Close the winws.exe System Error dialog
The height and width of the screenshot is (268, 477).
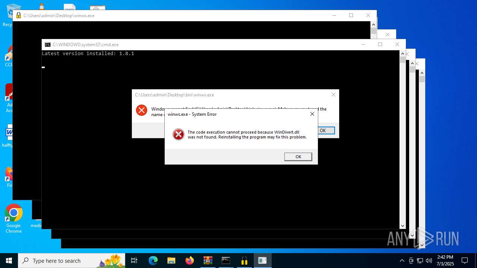[x=312, y=114]
